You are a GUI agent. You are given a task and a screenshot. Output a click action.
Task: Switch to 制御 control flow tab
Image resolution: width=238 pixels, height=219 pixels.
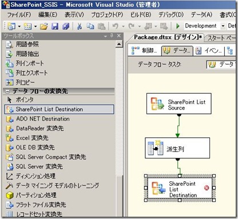point(145,51)
